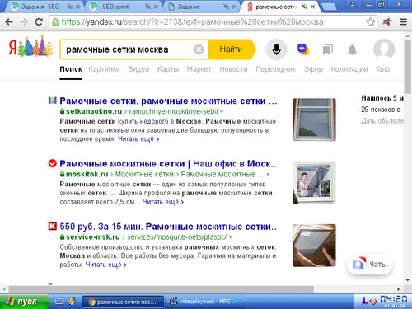Open result 'Рамочные сетки, рамочные москитные сетки'
Image resolution: width=412 pixels, height=309 pixels.
click(168, 101)
